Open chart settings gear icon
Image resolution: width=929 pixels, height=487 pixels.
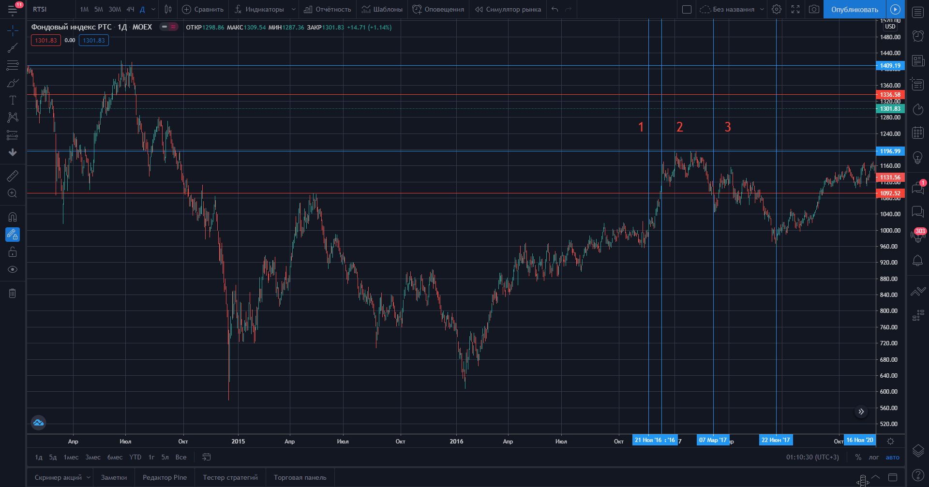777,9
